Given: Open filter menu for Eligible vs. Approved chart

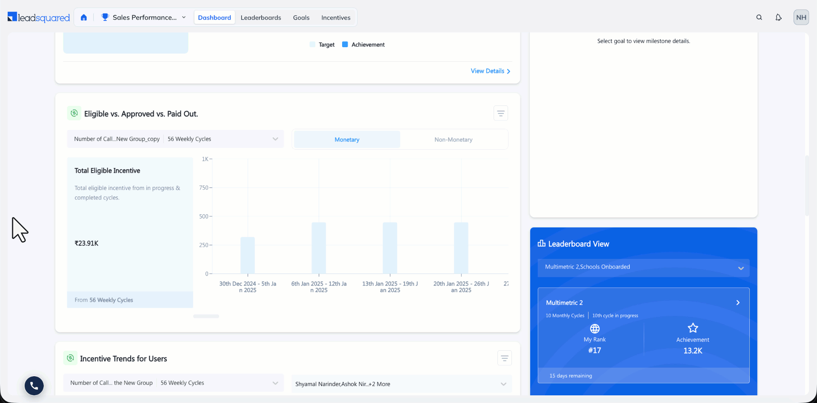Looking at the screenshot, I should click(x=501, y=114).
